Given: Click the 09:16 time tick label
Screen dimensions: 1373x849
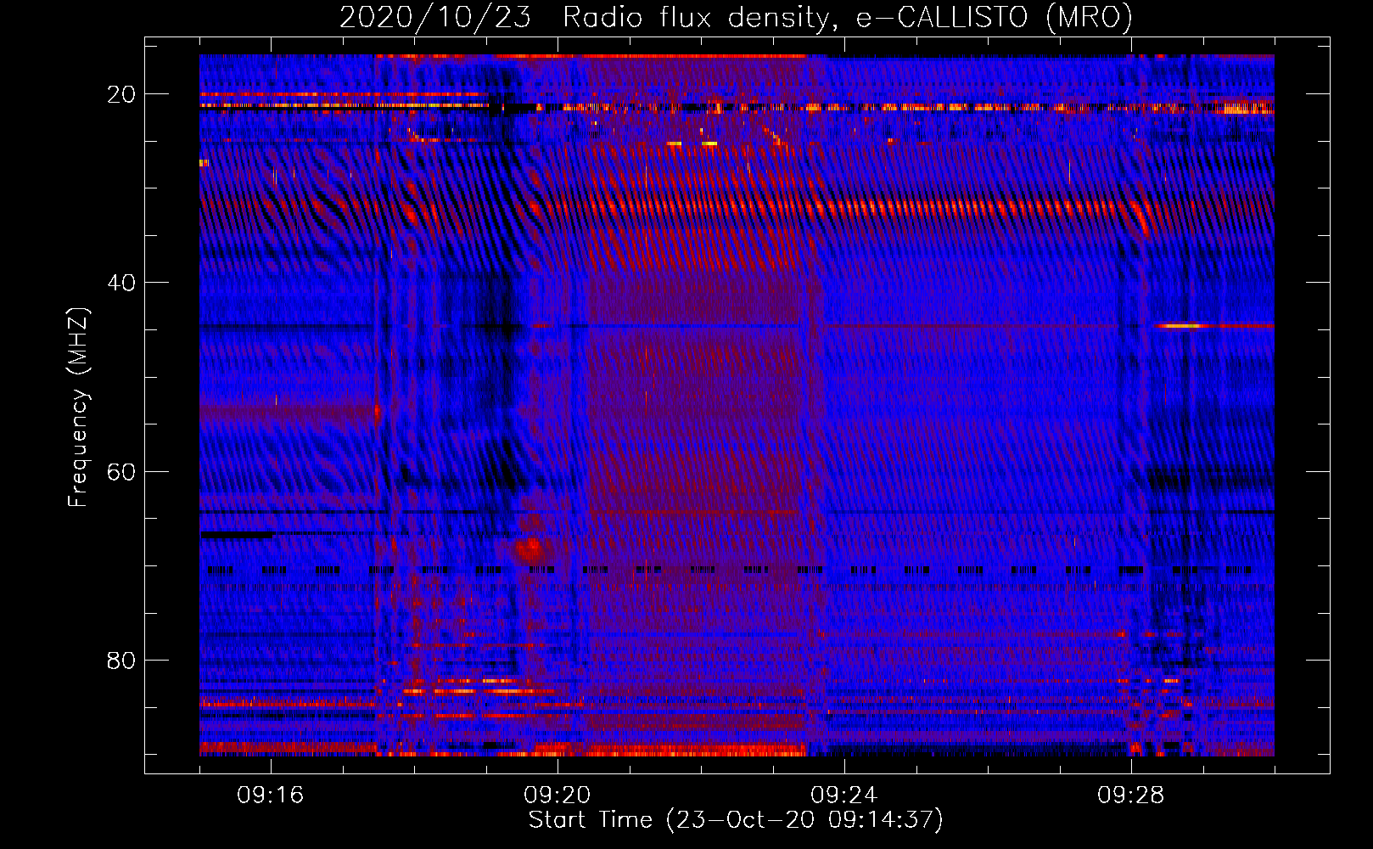Looking at the screenshot, I should click(x=271, y=796).
